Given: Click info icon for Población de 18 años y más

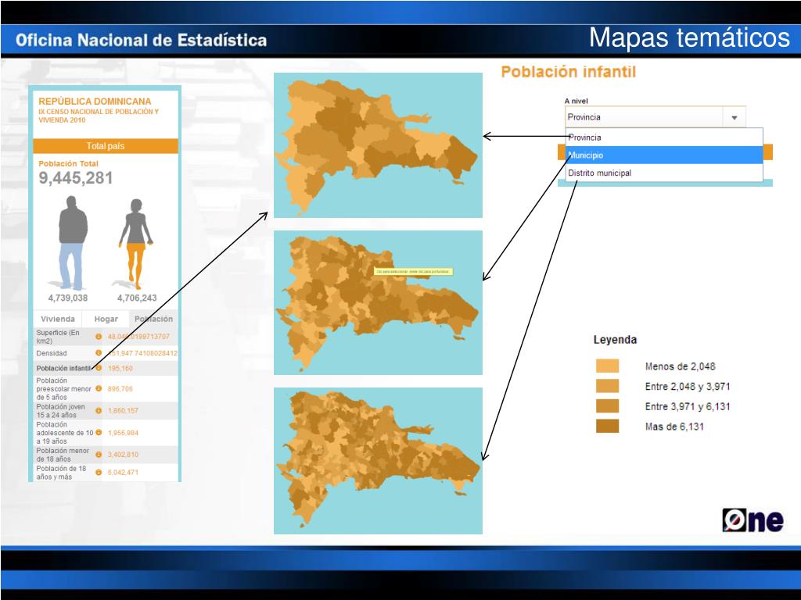Looking at the screenshot, I should click(x=99, y=473).
